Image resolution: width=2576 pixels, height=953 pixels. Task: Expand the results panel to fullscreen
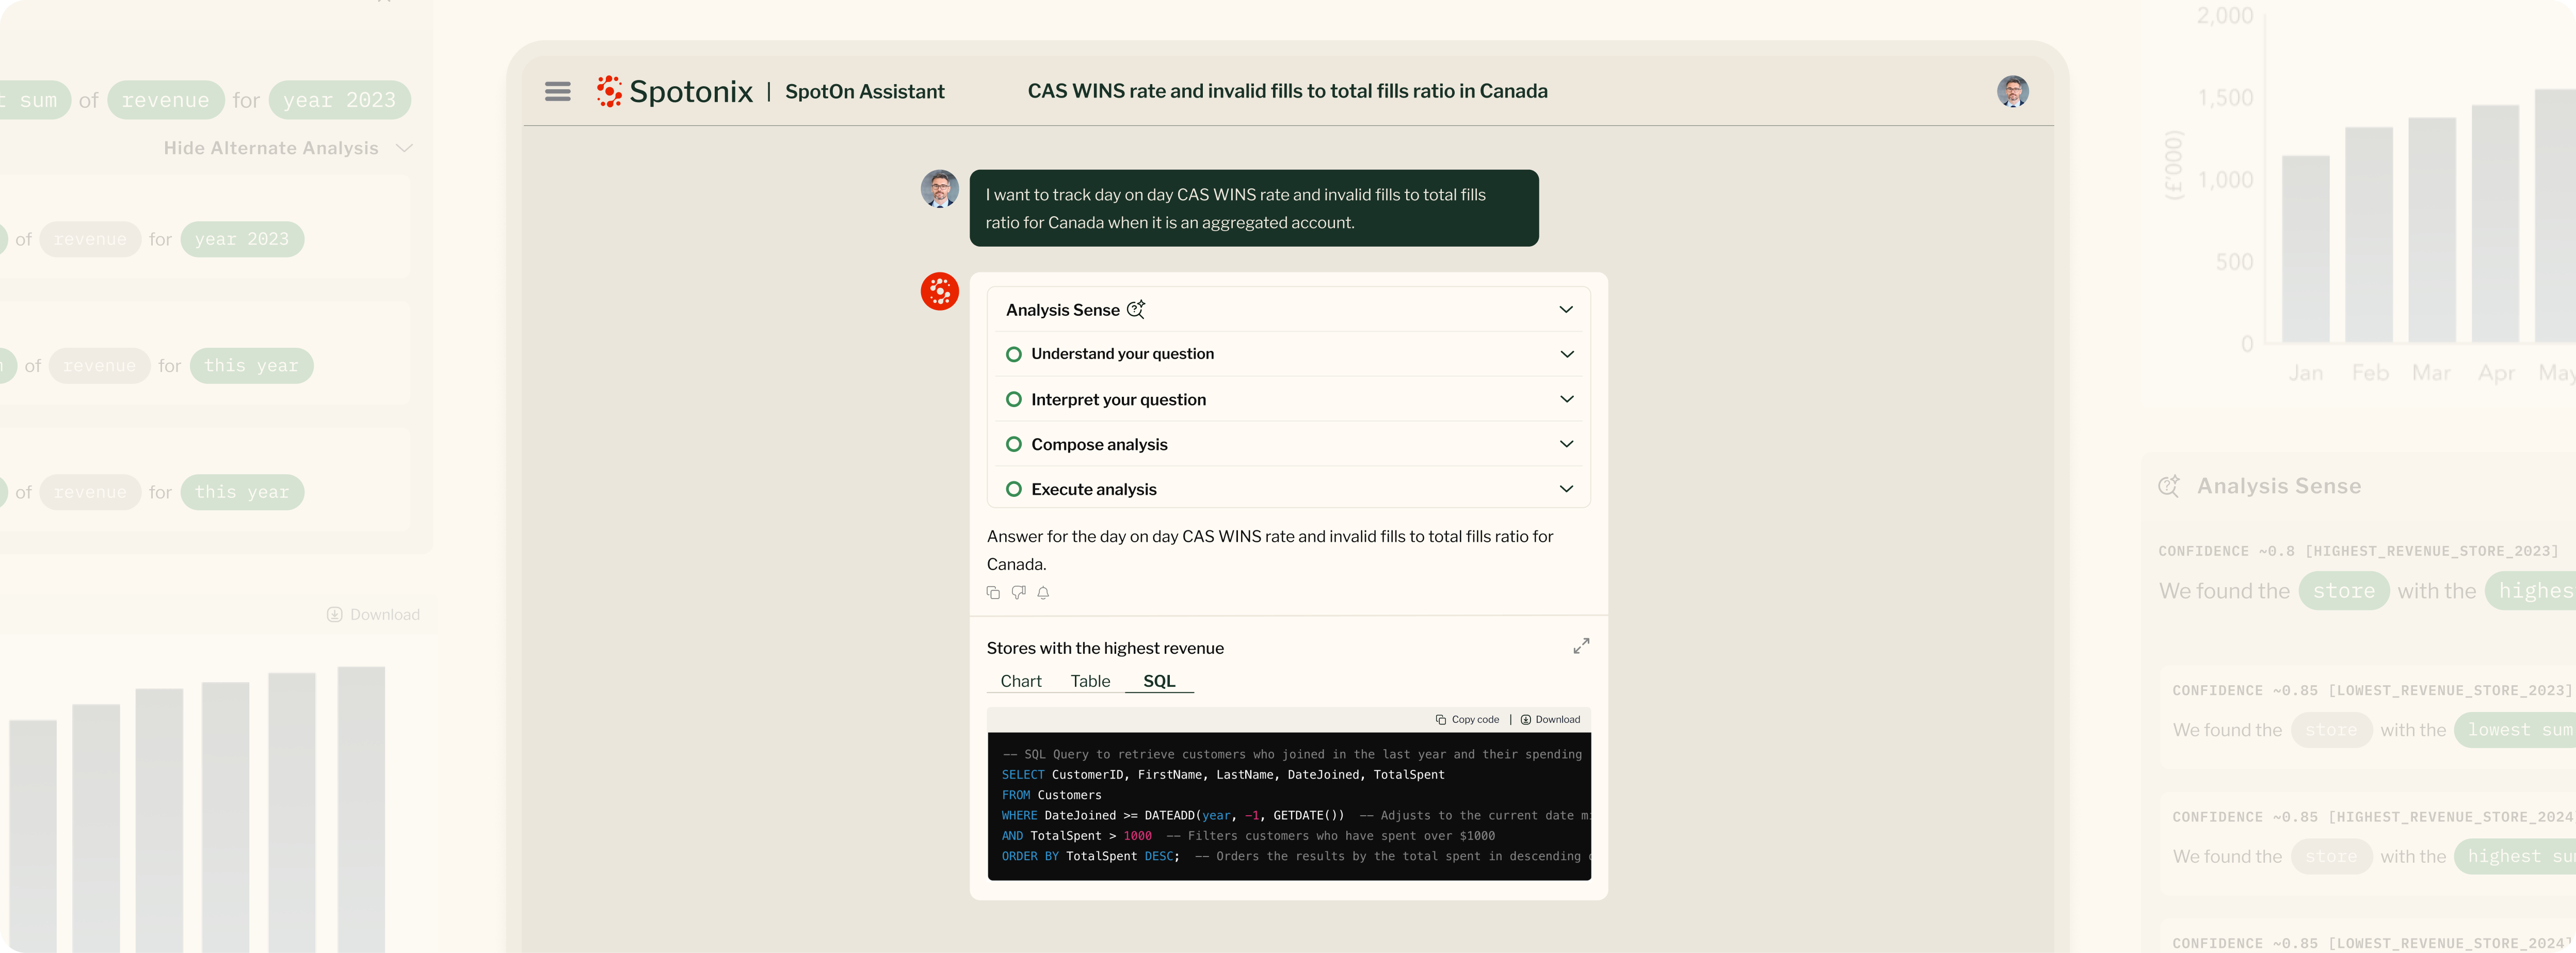(x=1581, y=647)
